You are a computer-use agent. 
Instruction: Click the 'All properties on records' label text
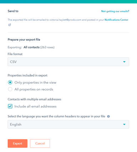pyautogui.click(x=34, y=89)
